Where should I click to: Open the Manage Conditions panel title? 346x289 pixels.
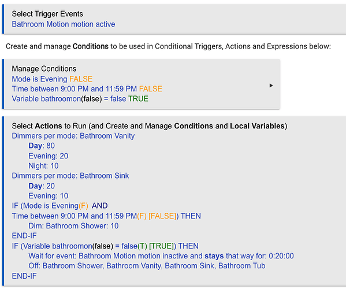pyautogui.click(x=44, y=69)
